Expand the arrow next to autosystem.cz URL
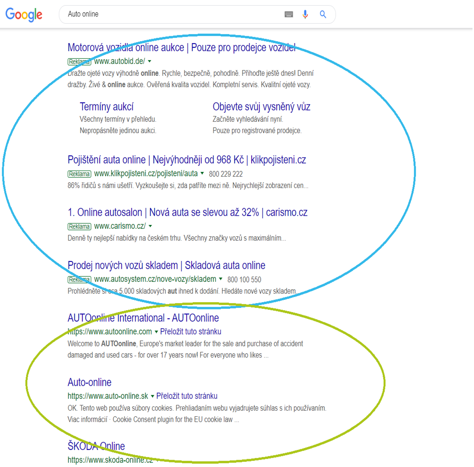Screen dimensions: 474x467 221,279
